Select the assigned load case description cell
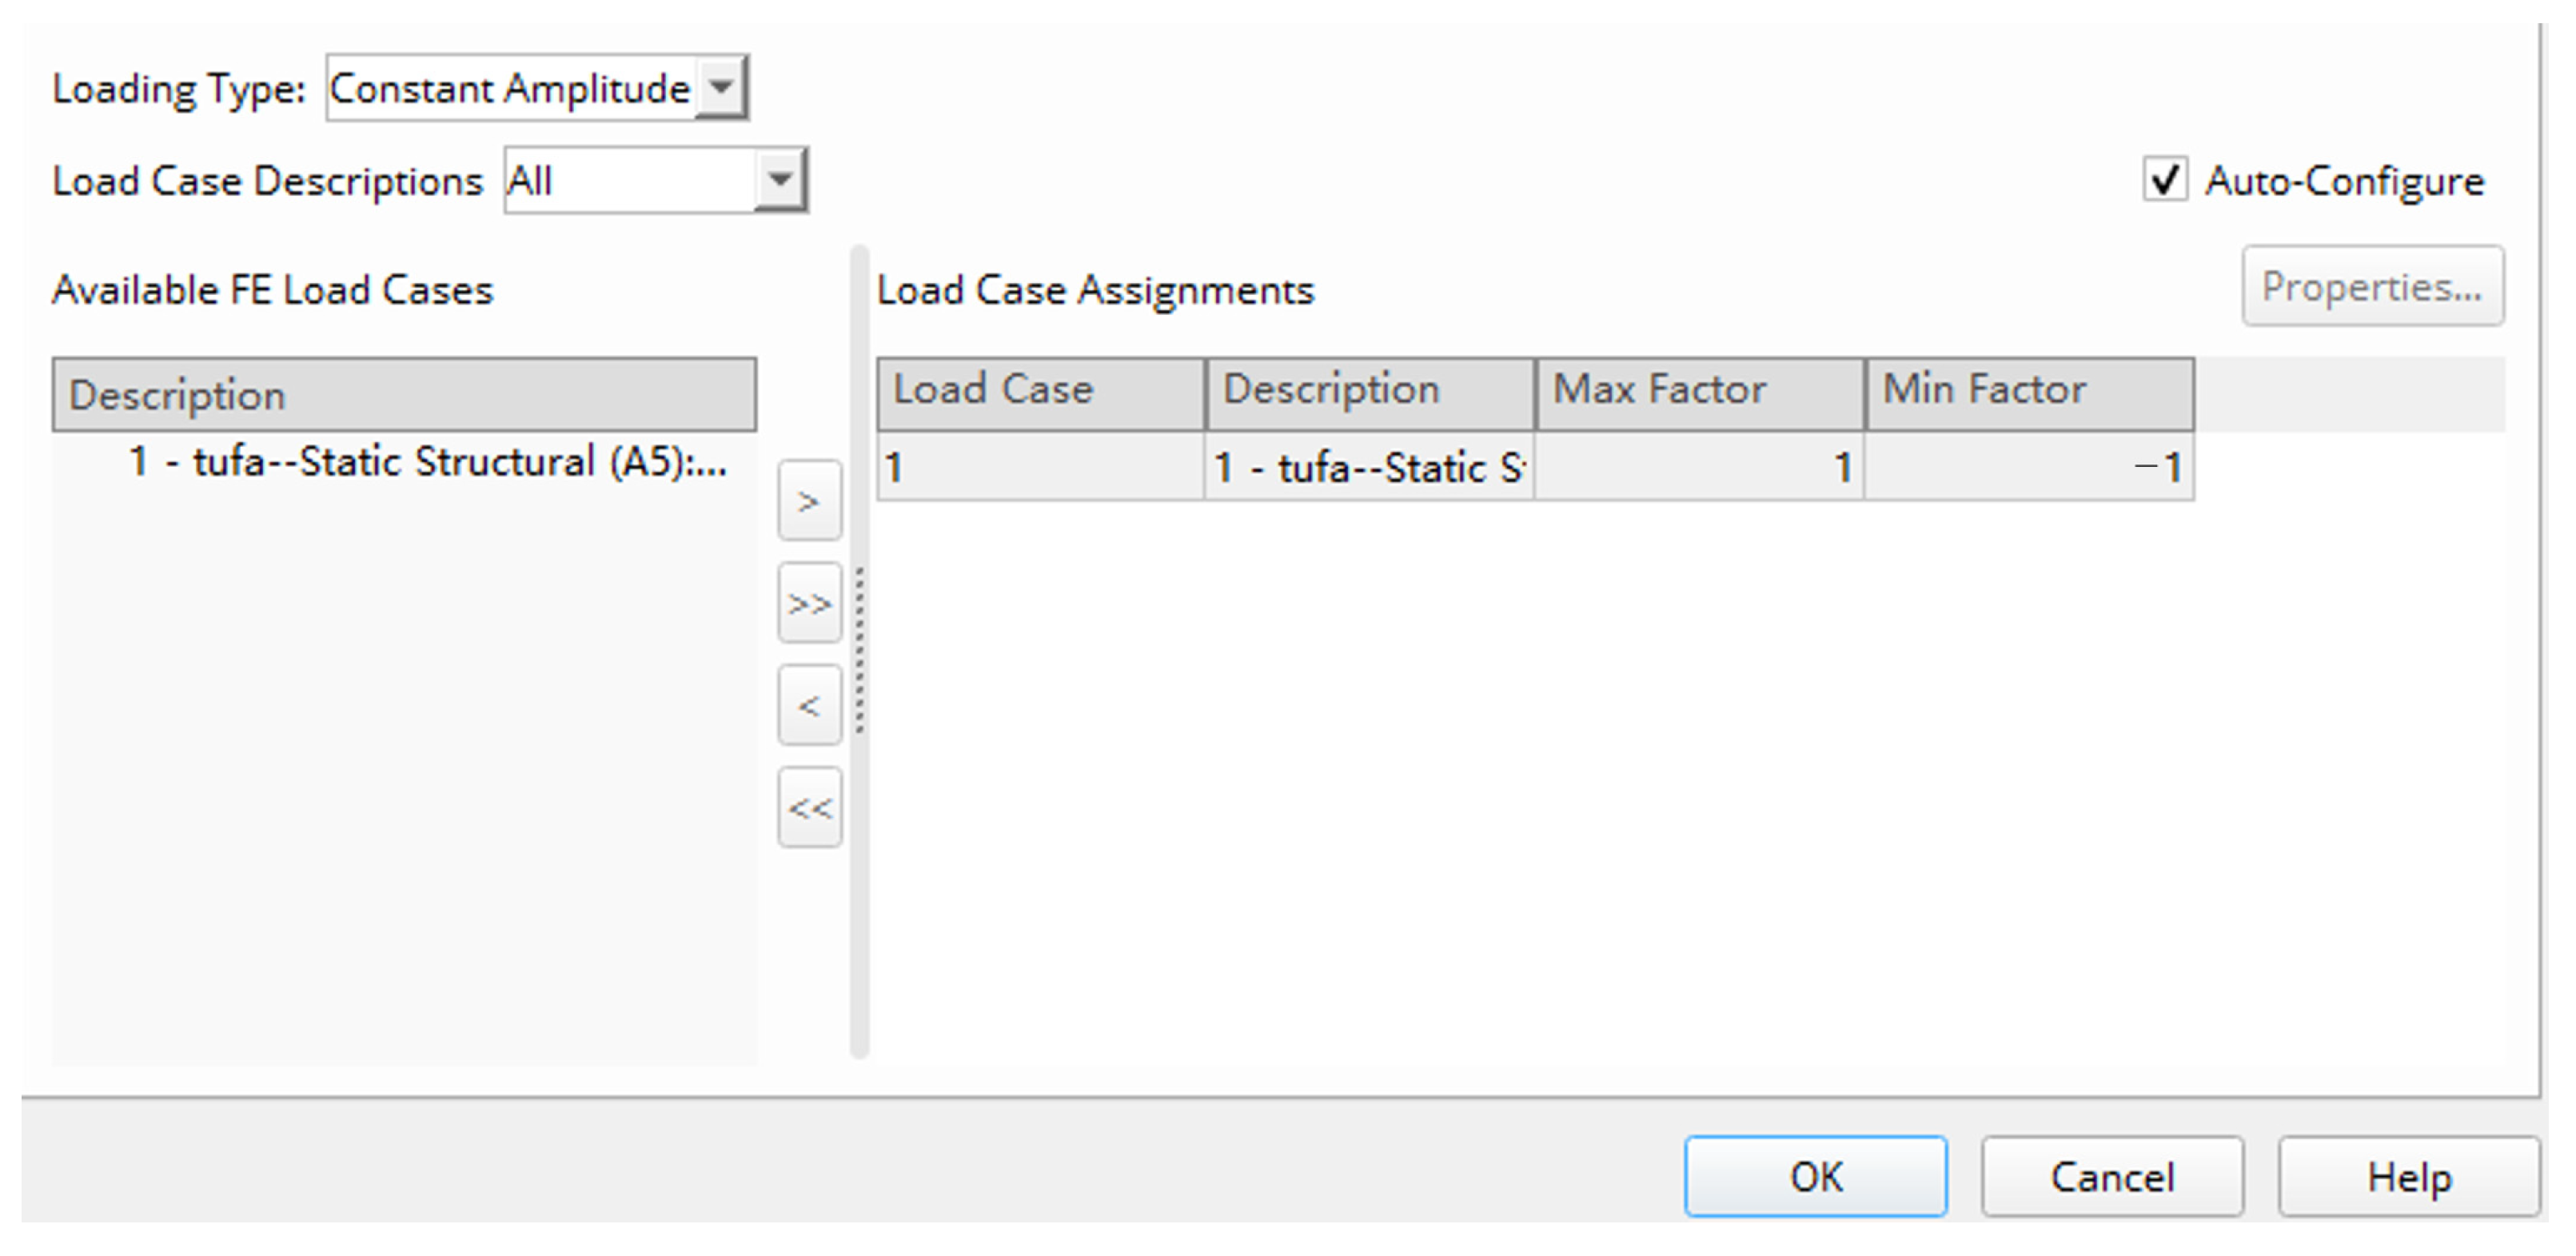The height and width of the screenshot is (1256, 2576). 1369,467
